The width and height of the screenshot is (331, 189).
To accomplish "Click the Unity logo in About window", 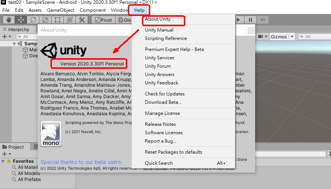I will point(64,50).
